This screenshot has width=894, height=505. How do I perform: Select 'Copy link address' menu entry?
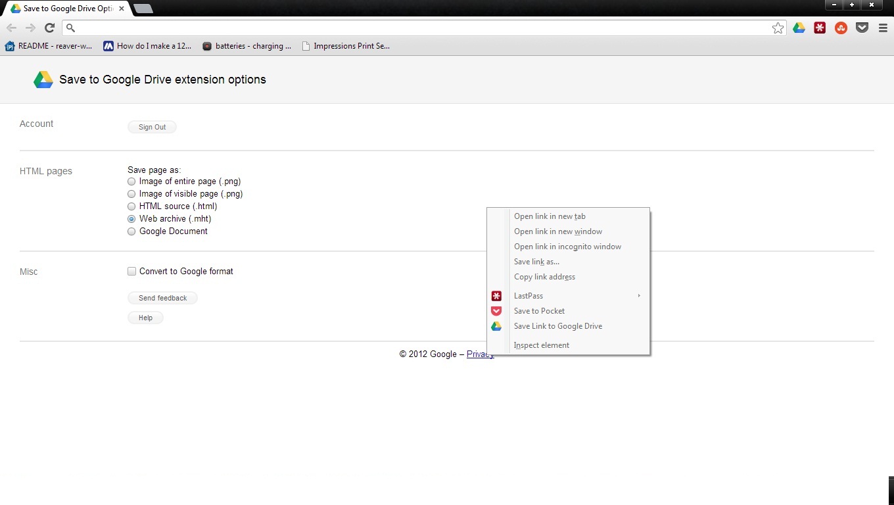(x=568, y=277)
